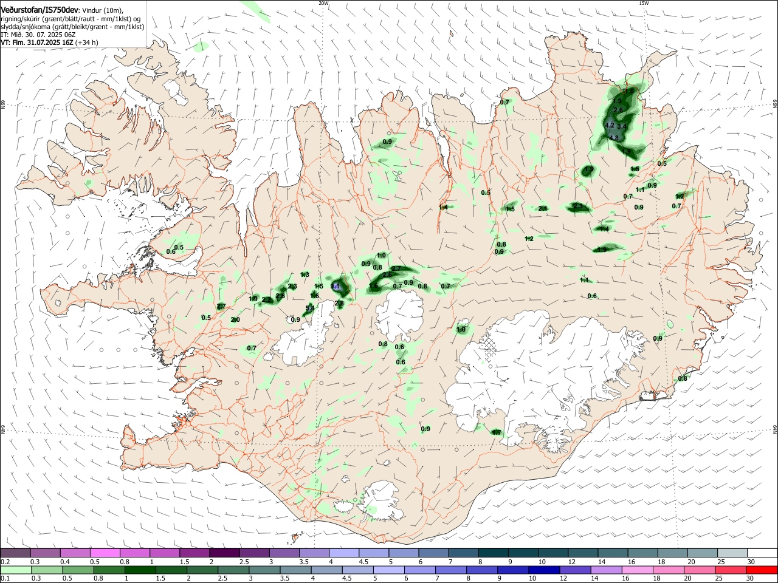
Task: Click the 2.8 precipitation value
Action: (339, 303)
